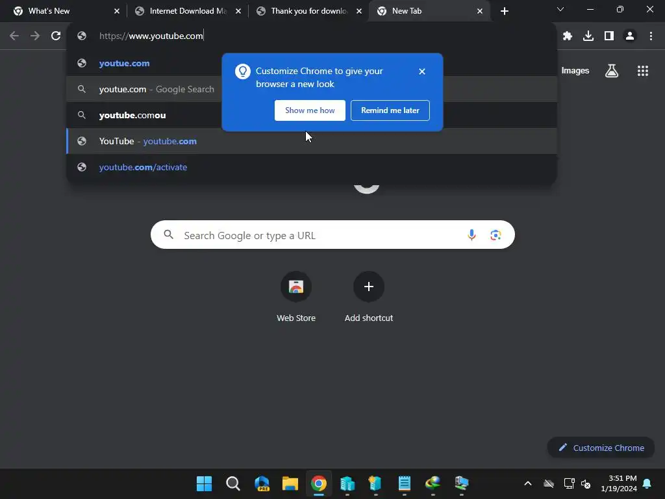The width and height of the screenshot is (665, 499).
Task: Open the Extensions puzzle icon
Action: tap(568, 36)
